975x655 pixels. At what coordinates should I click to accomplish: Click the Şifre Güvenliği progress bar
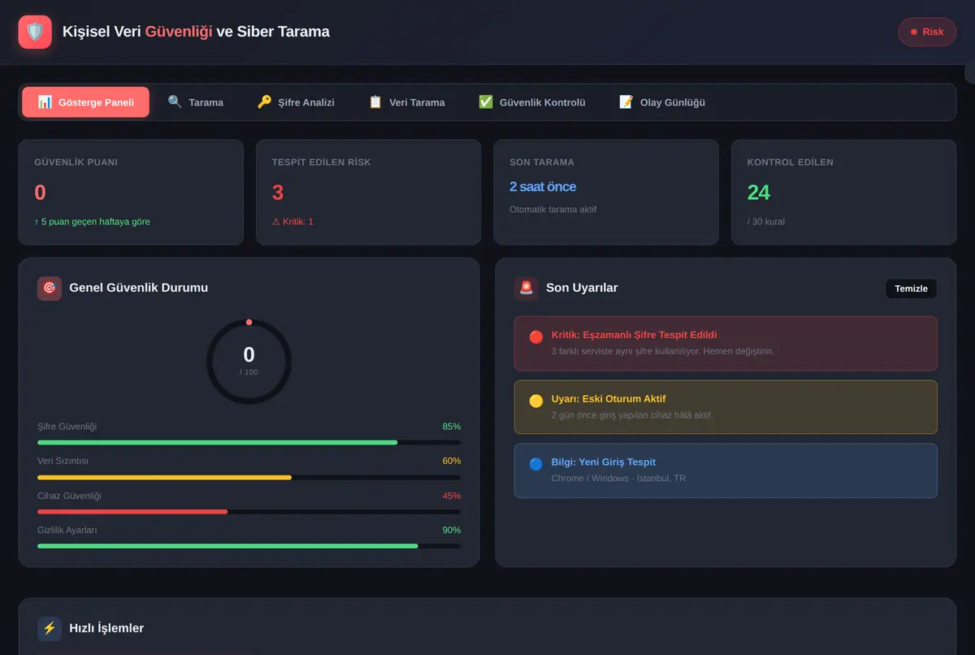point(249,442)
